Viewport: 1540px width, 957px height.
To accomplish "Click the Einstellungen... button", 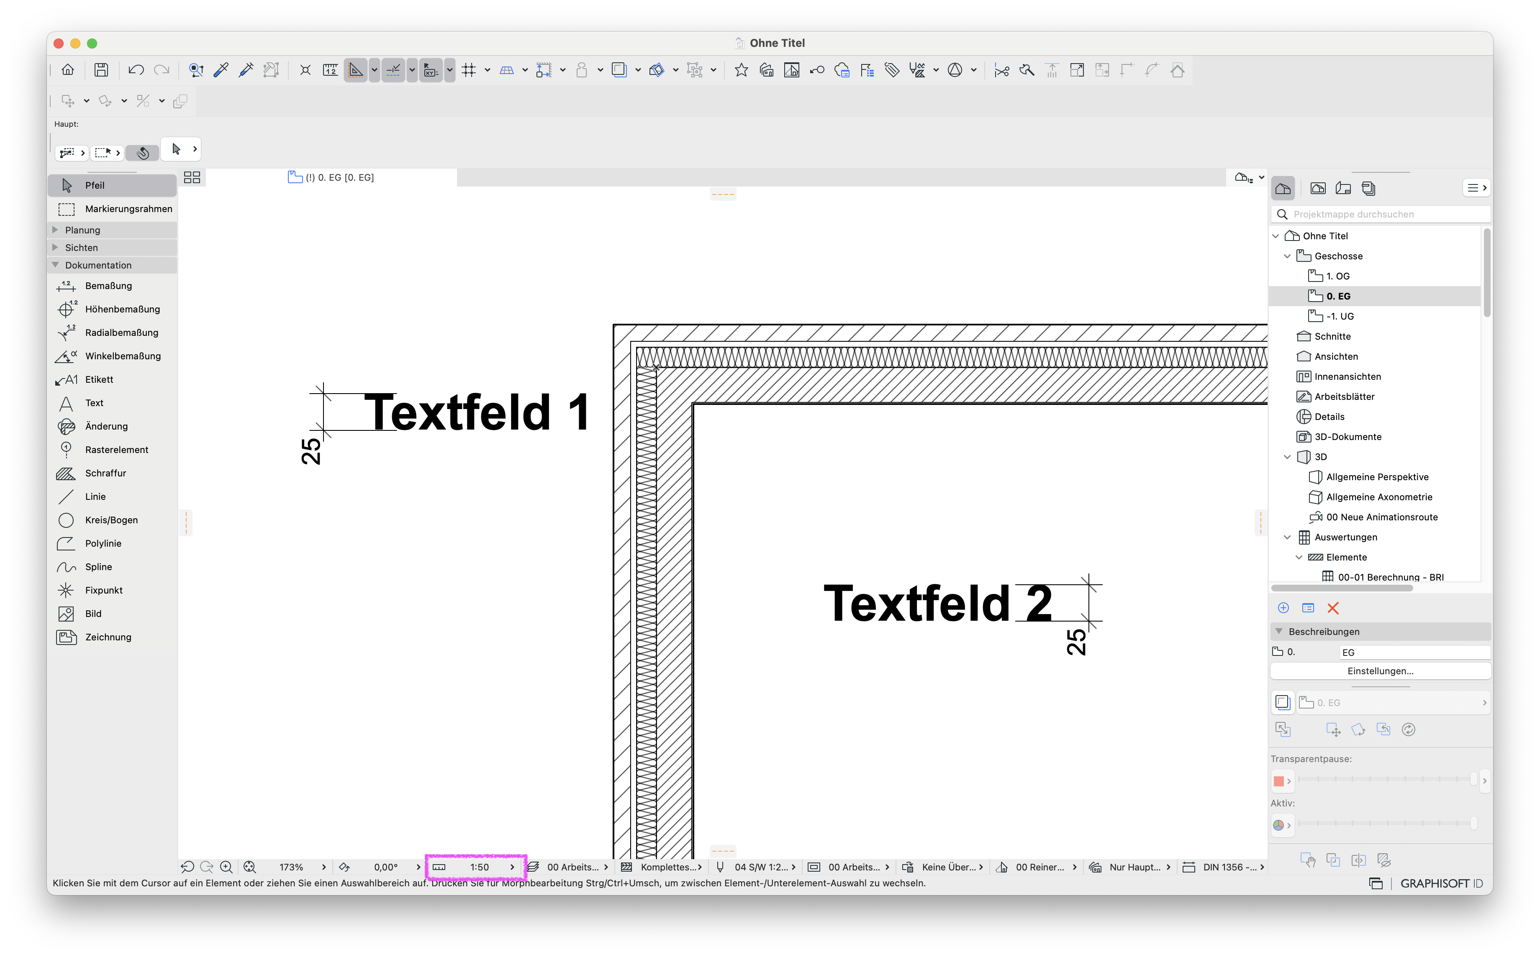I will pos(1381,671).
